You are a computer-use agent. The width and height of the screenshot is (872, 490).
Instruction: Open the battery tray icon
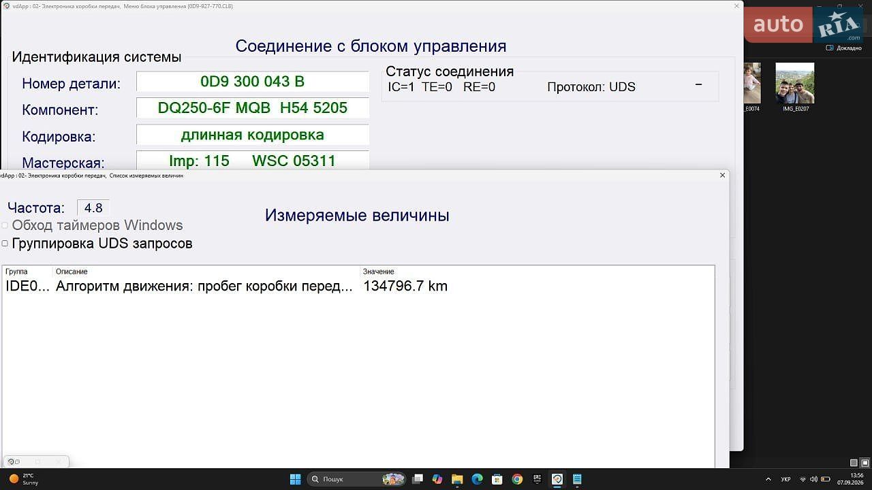pyautogui.click(x=825, y=479)
